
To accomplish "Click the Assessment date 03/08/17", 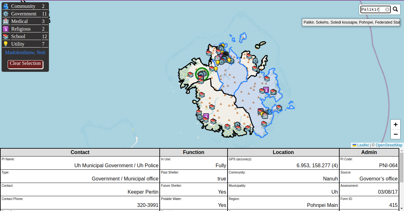I will pos(388,192).
